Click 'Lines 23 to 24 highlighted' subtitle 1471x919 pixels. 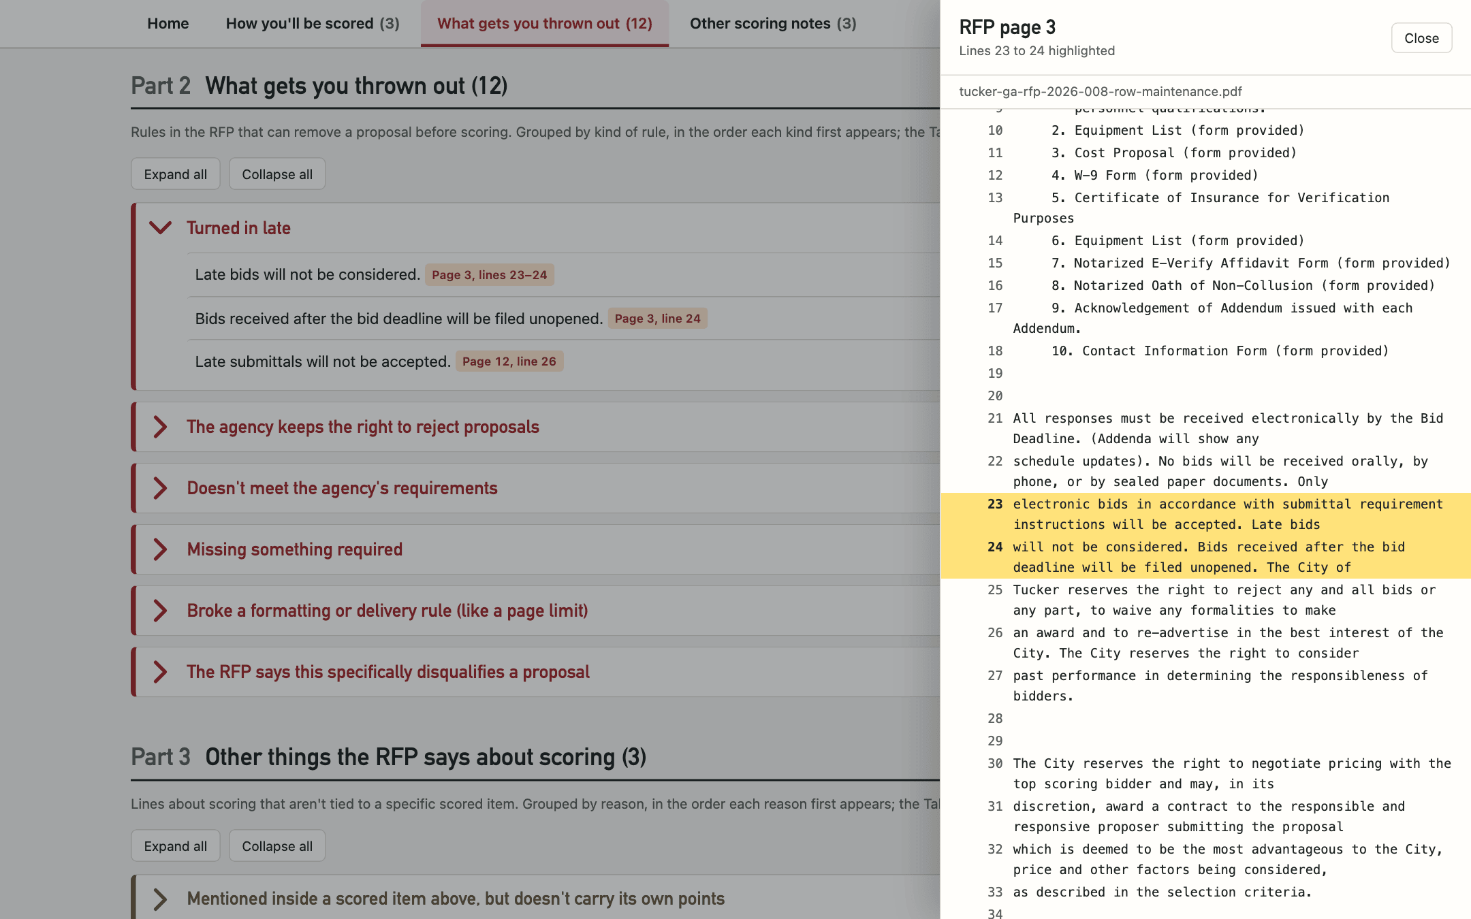1037,50
